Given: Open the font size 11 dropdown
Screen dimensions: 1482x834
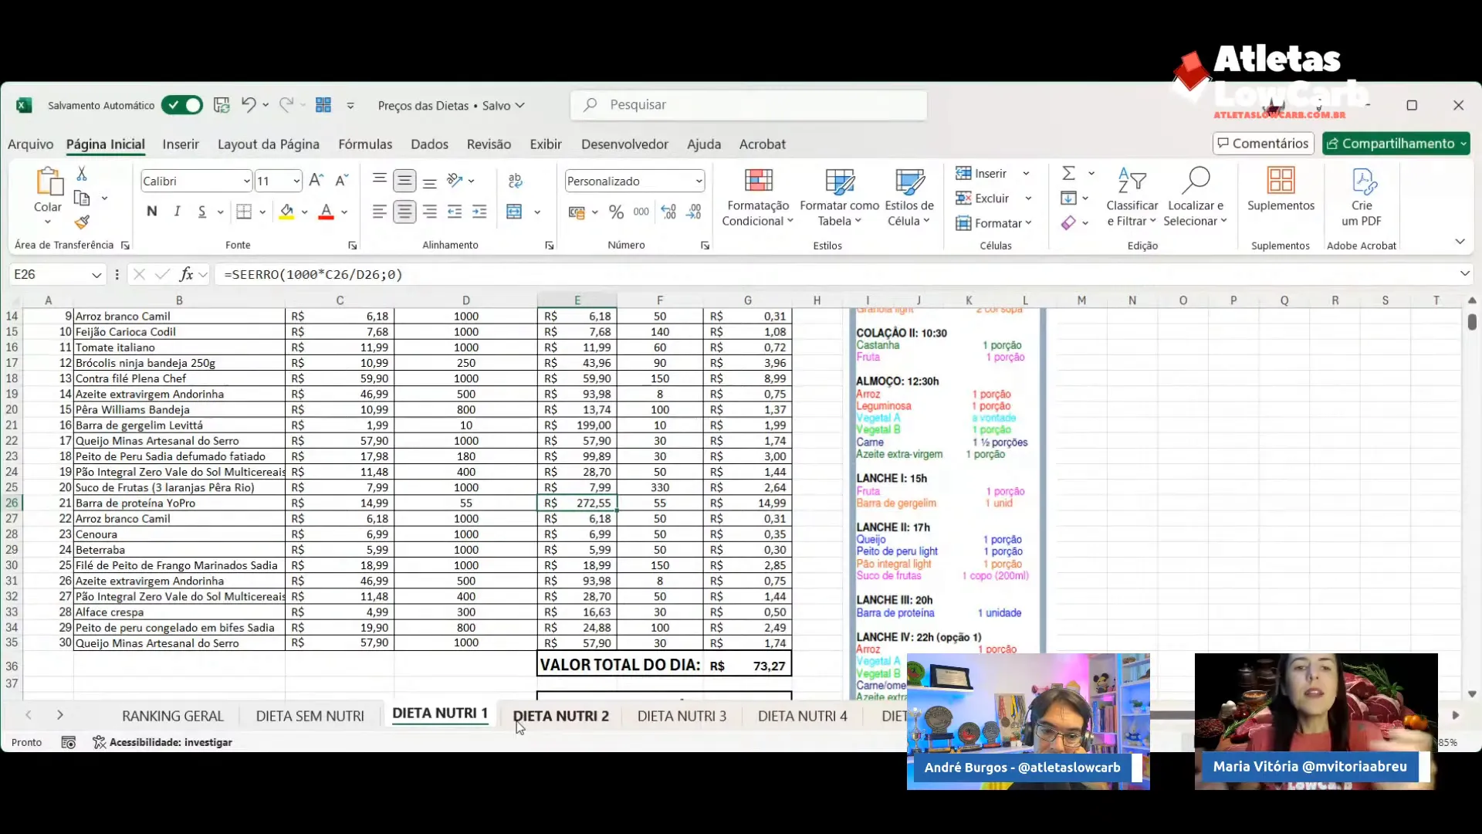Looking at the screenshot, I should pyautogui.click(x=296, y=181).
